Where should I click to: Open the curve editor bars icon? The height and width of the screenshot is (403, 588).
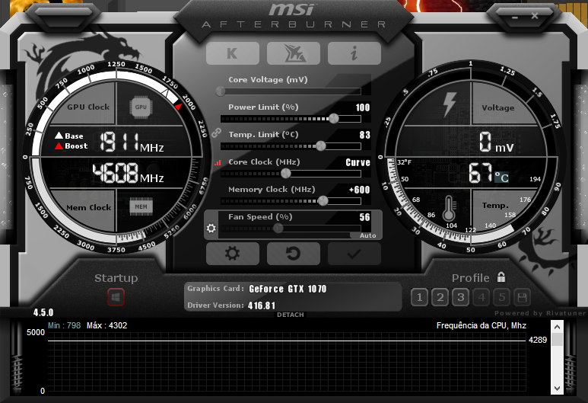tap(218, 162)
